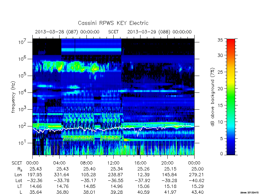Click the Rs row label
Image resolution: width=259 pixels, height=194 pixels.
(x=20, y=169)
